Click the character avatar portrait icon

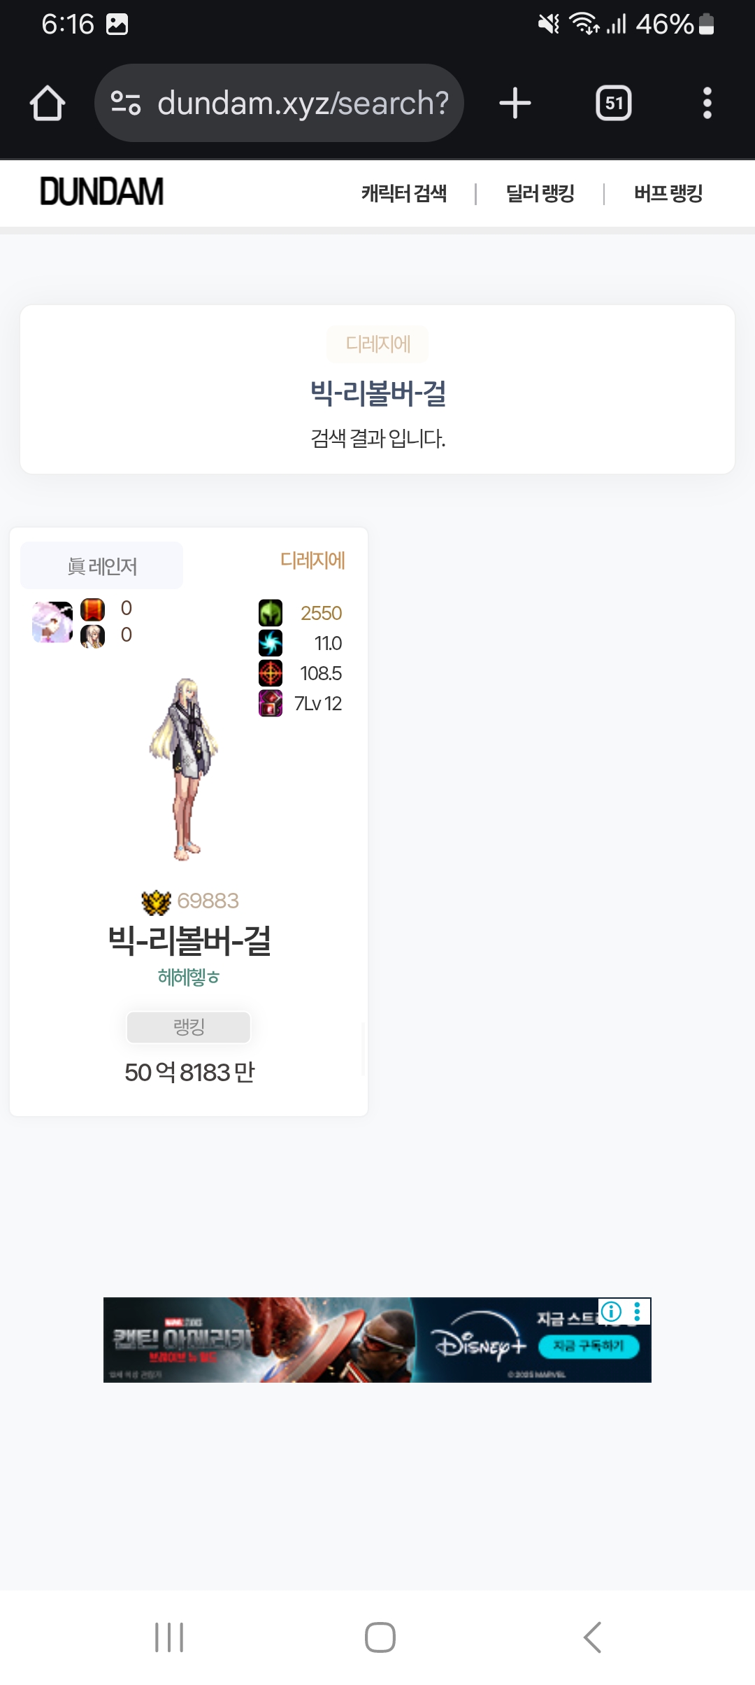52,622
